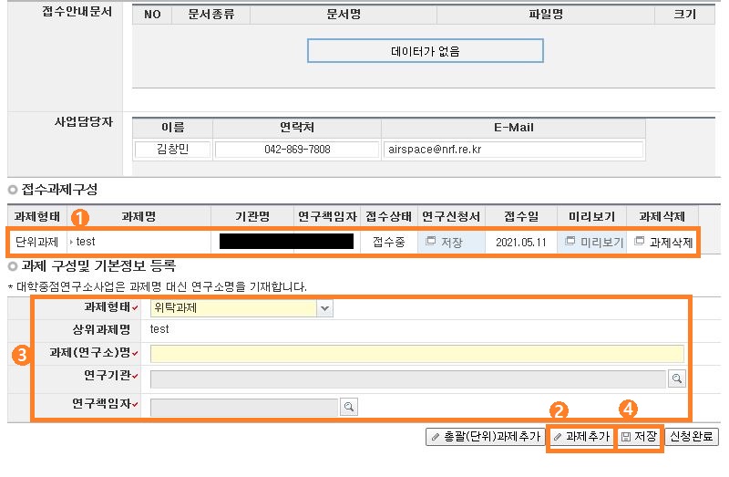Click 저장 in the test row's 연구신청서 column
The image size is (729, 477).
[445, 243]
